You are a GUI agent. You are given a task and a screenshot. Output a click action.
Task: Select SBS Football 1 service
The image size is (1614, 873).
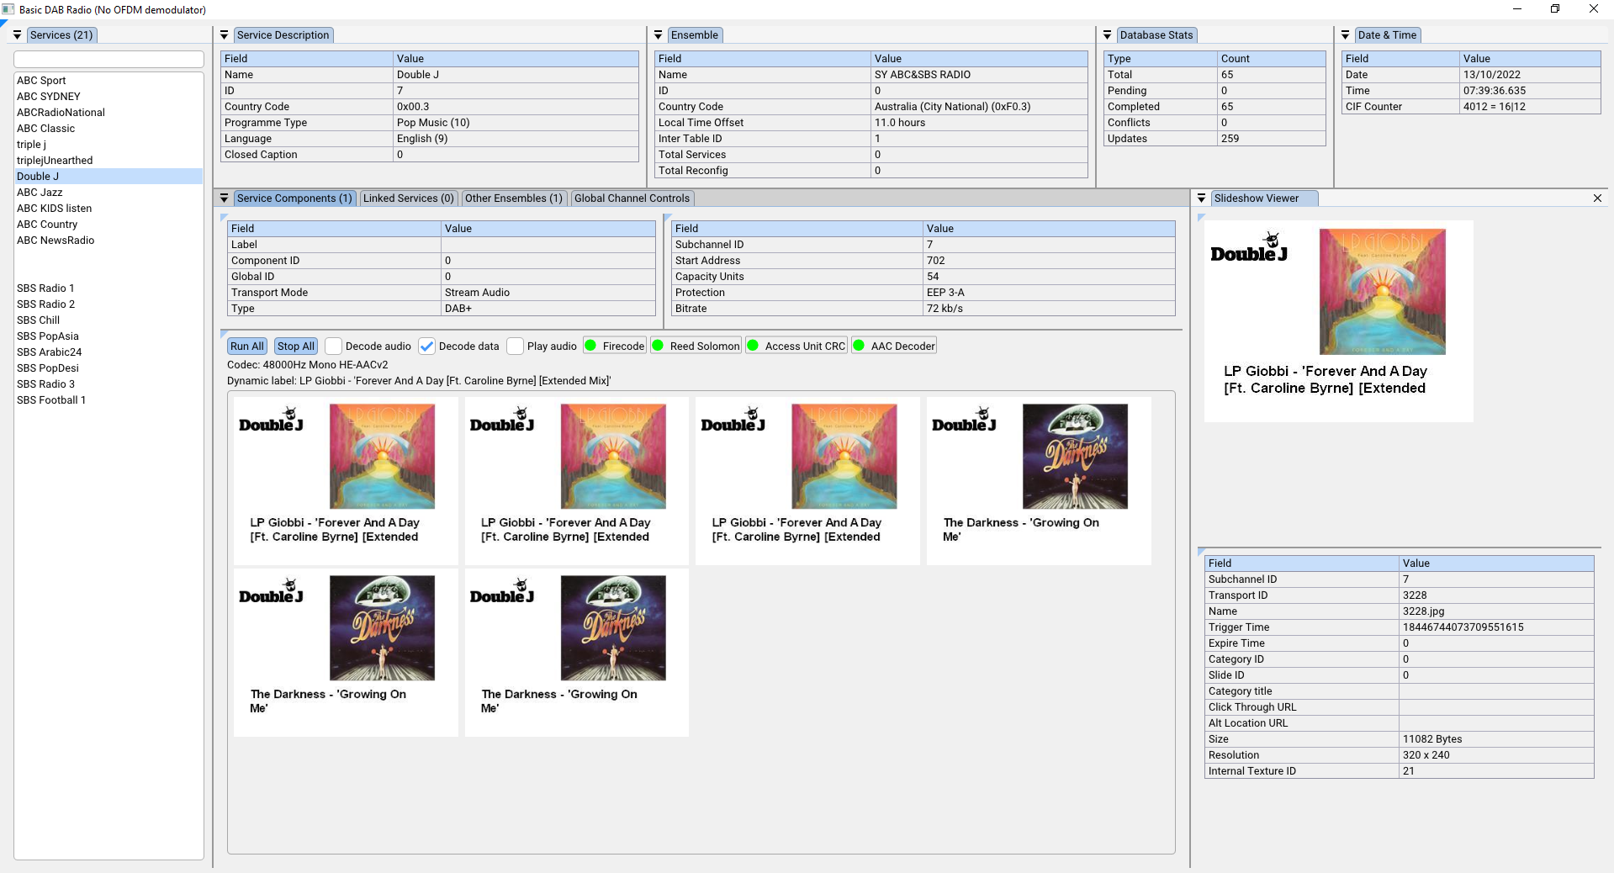click(x=108, y=400)
